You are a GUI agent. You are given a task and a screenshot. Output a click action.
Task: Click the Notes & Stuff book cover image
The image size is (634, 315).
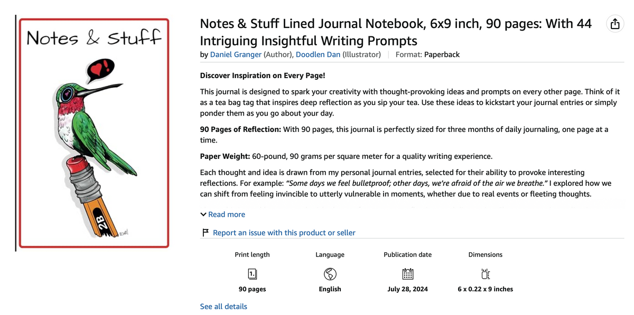pyautogui.click(x=94, y=133)
